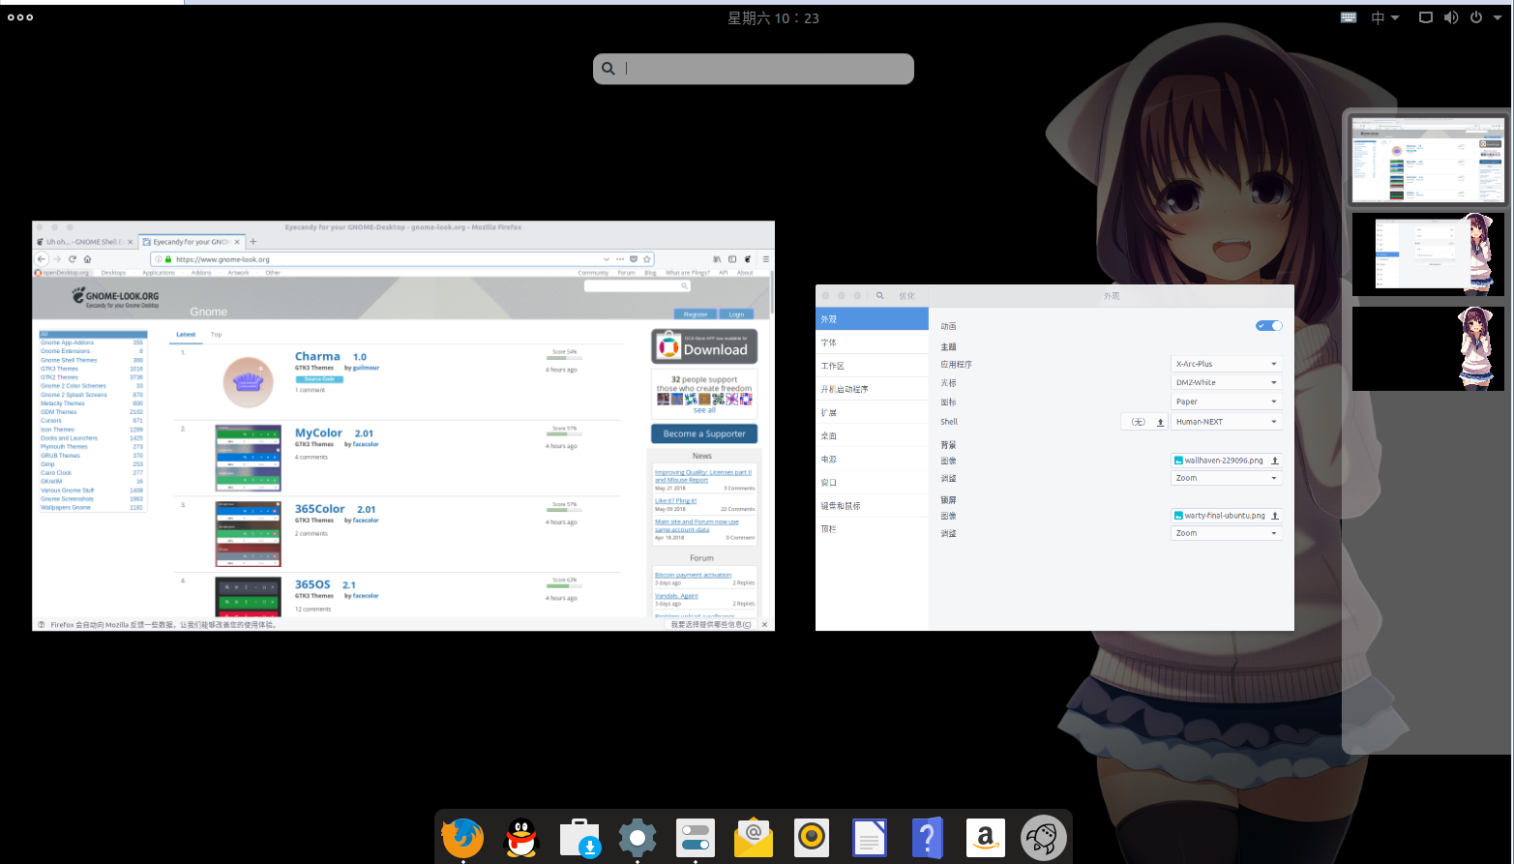Click the OCS-Store Download banner

(x=704, y=346)
